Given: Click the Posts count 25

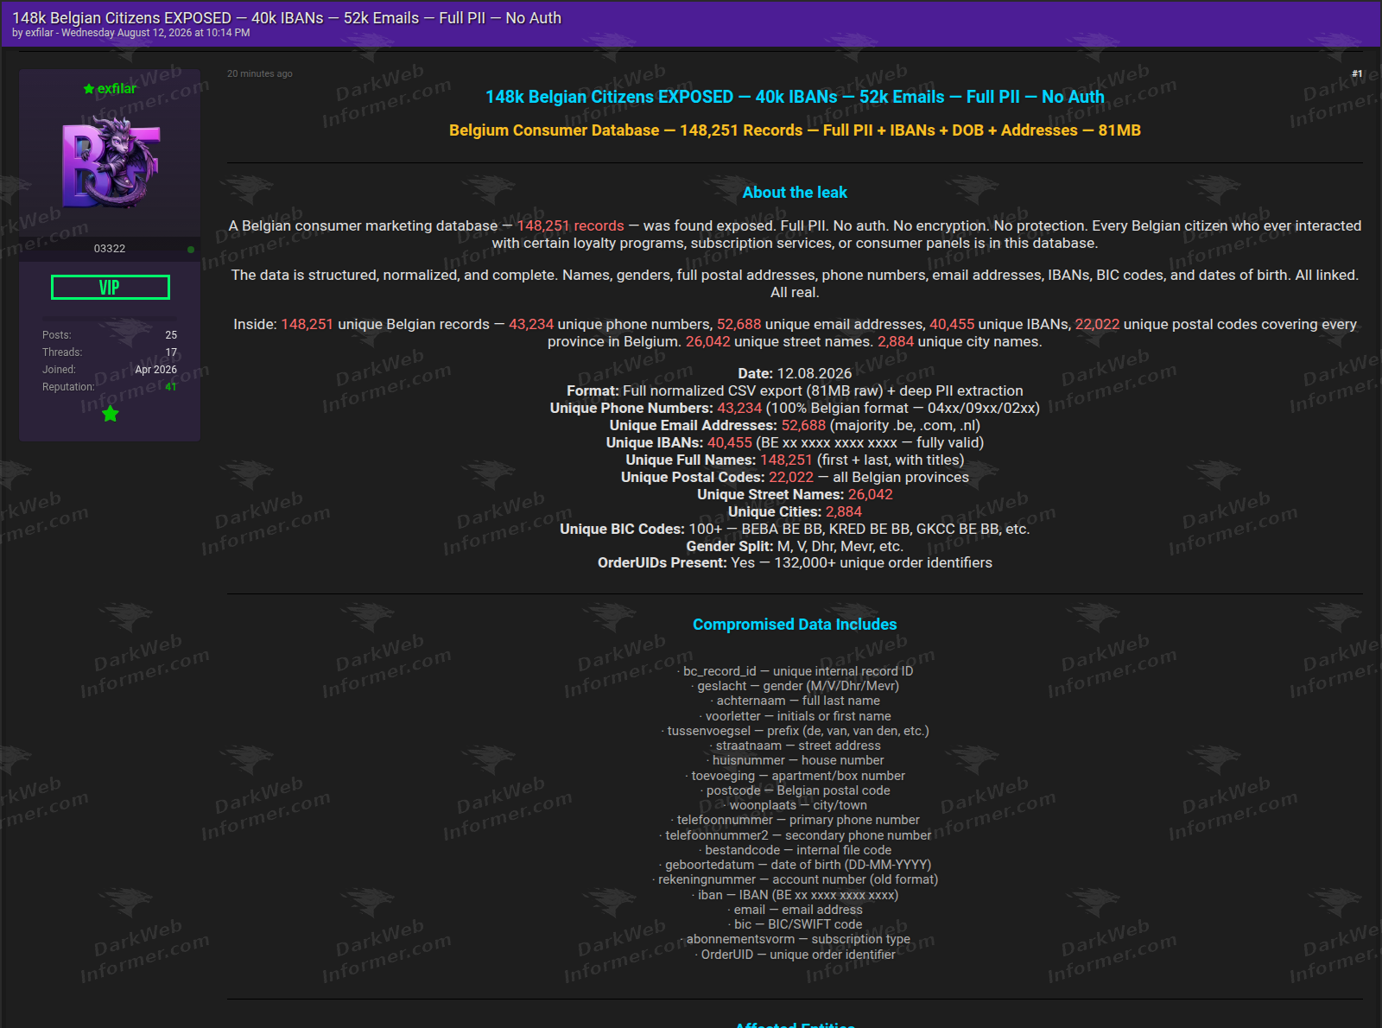Looking at the screenshot, I should pos(171,335).
